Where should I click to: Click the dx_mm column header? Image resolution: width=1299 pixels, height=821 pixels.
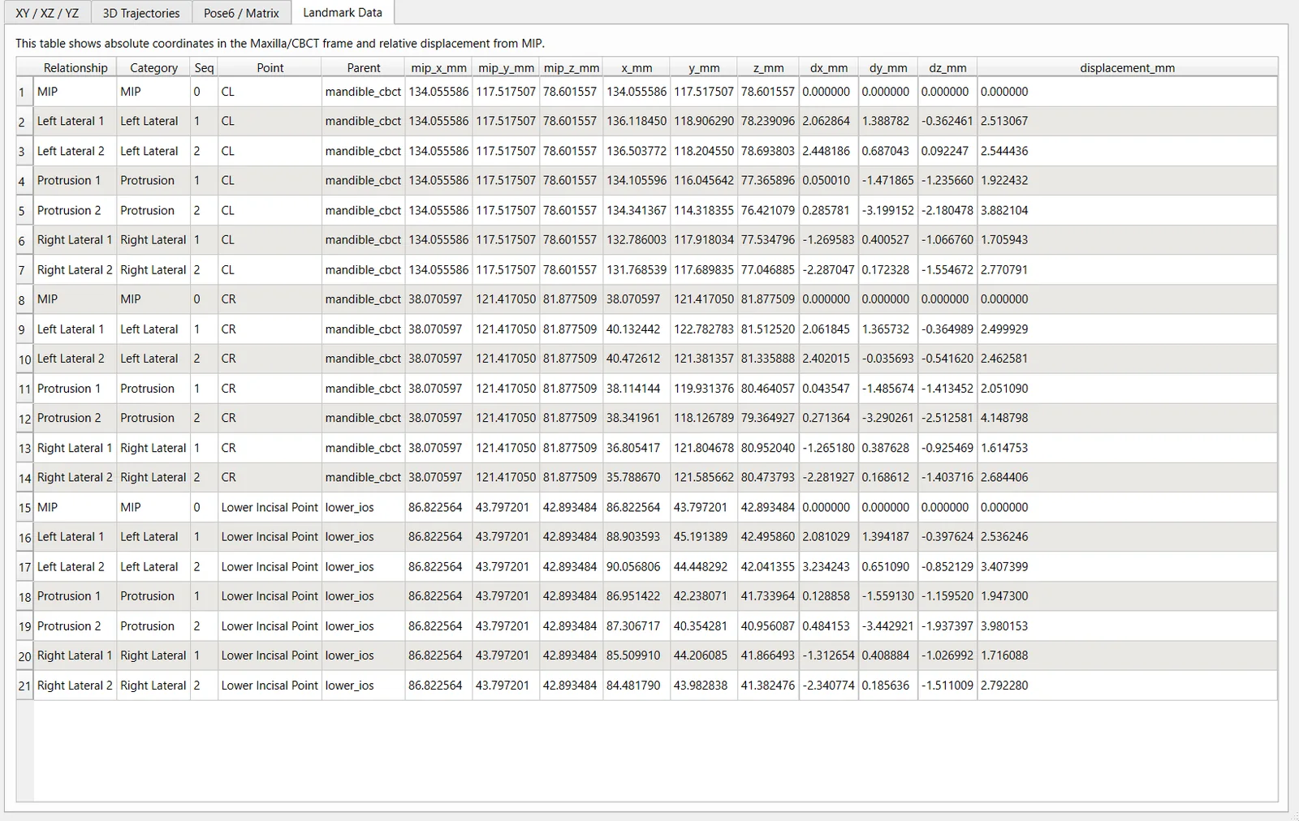[828, 68]
